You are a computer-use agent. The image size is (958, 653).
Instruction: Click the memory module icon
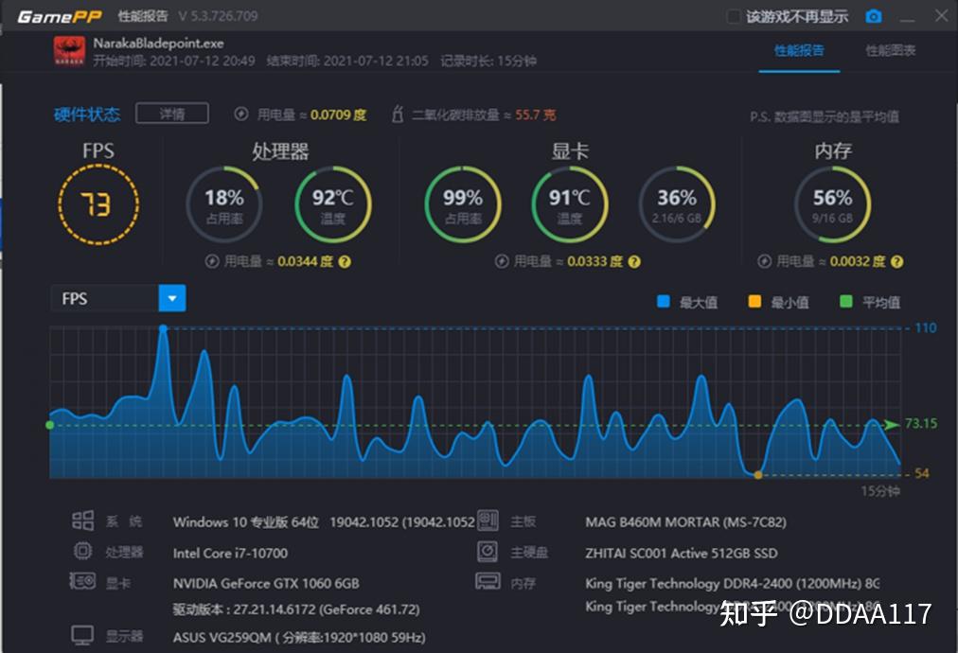click(488, 581)
